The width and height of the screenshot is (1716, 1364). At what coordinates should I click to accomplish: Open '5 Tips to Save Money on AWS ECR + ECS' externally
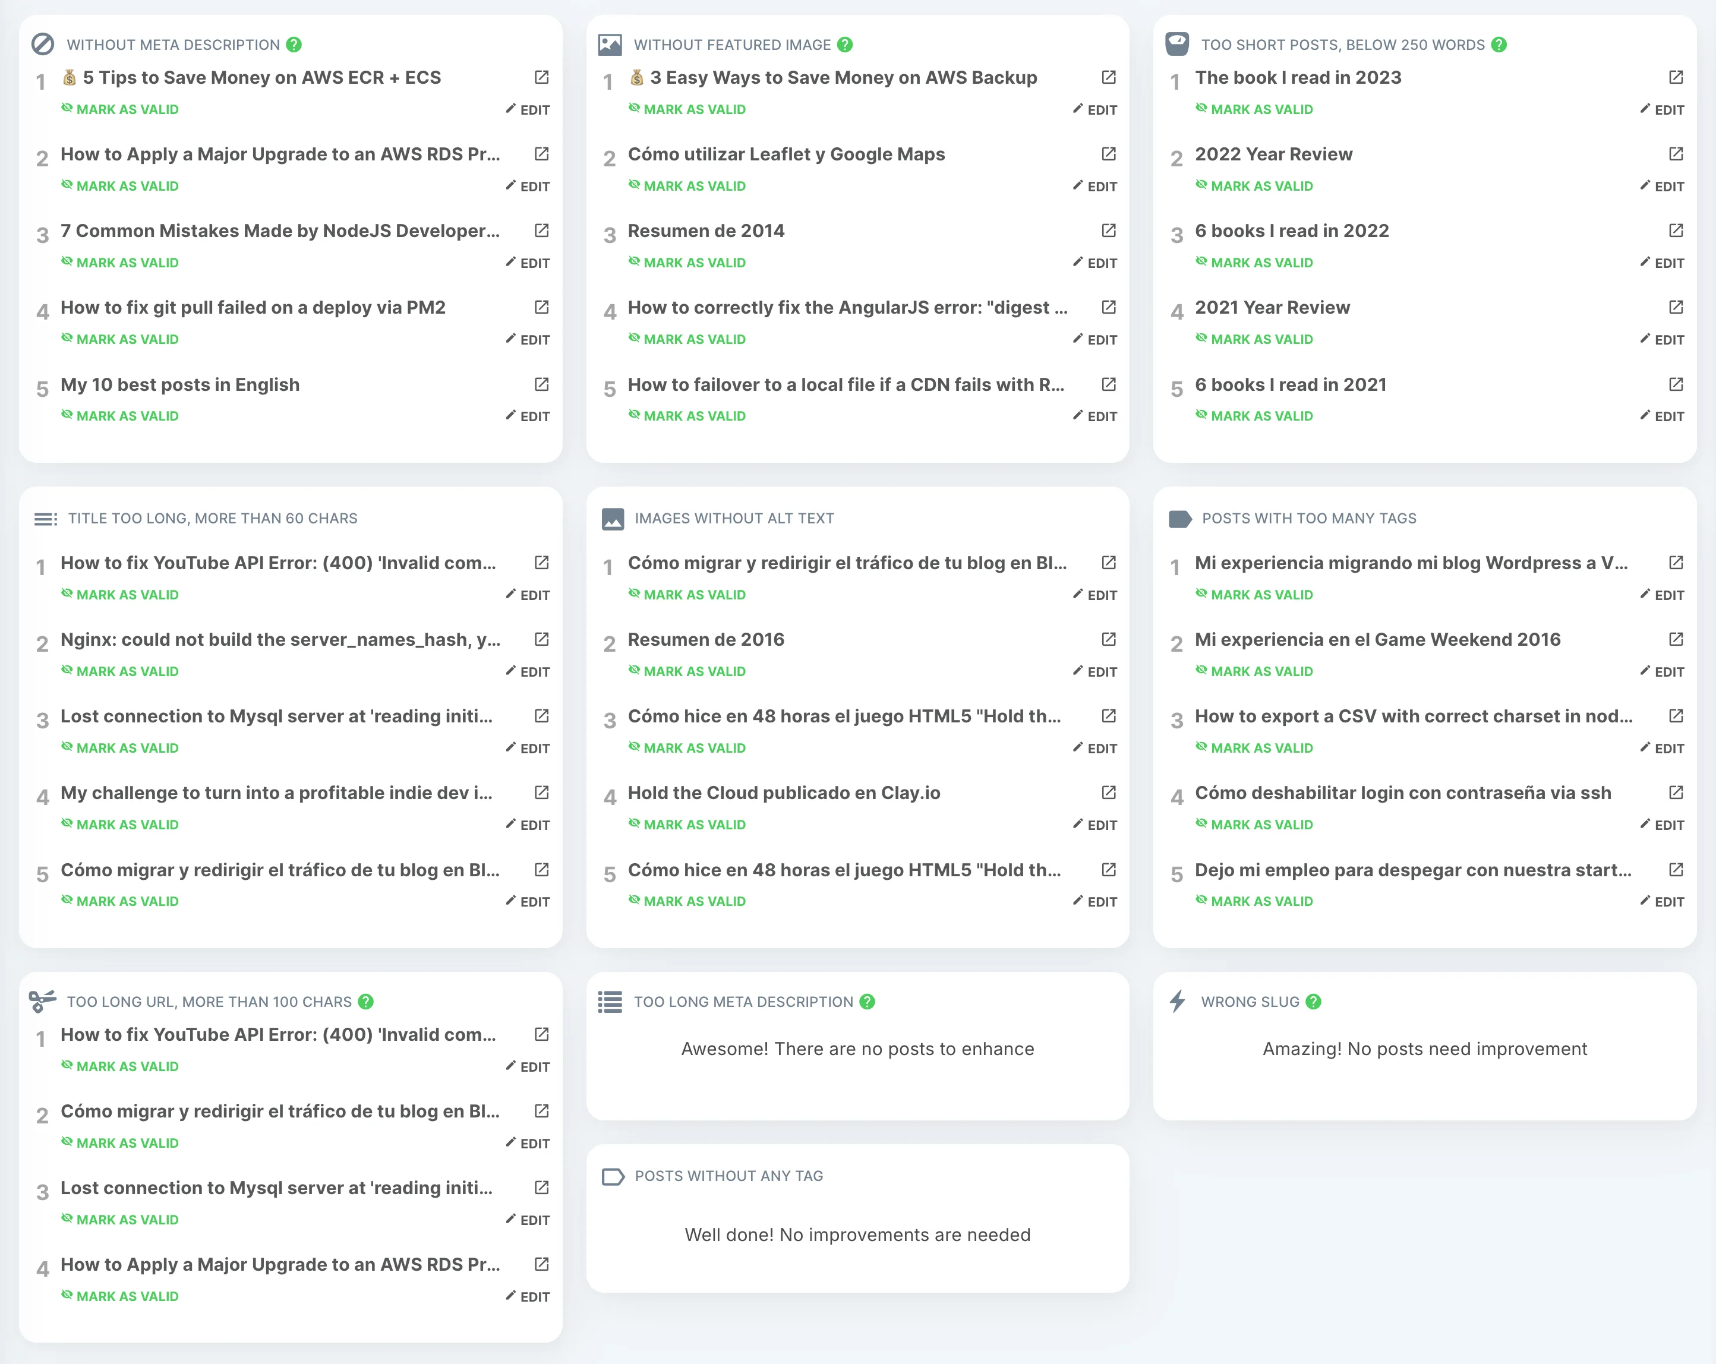[x=541, y=77]
